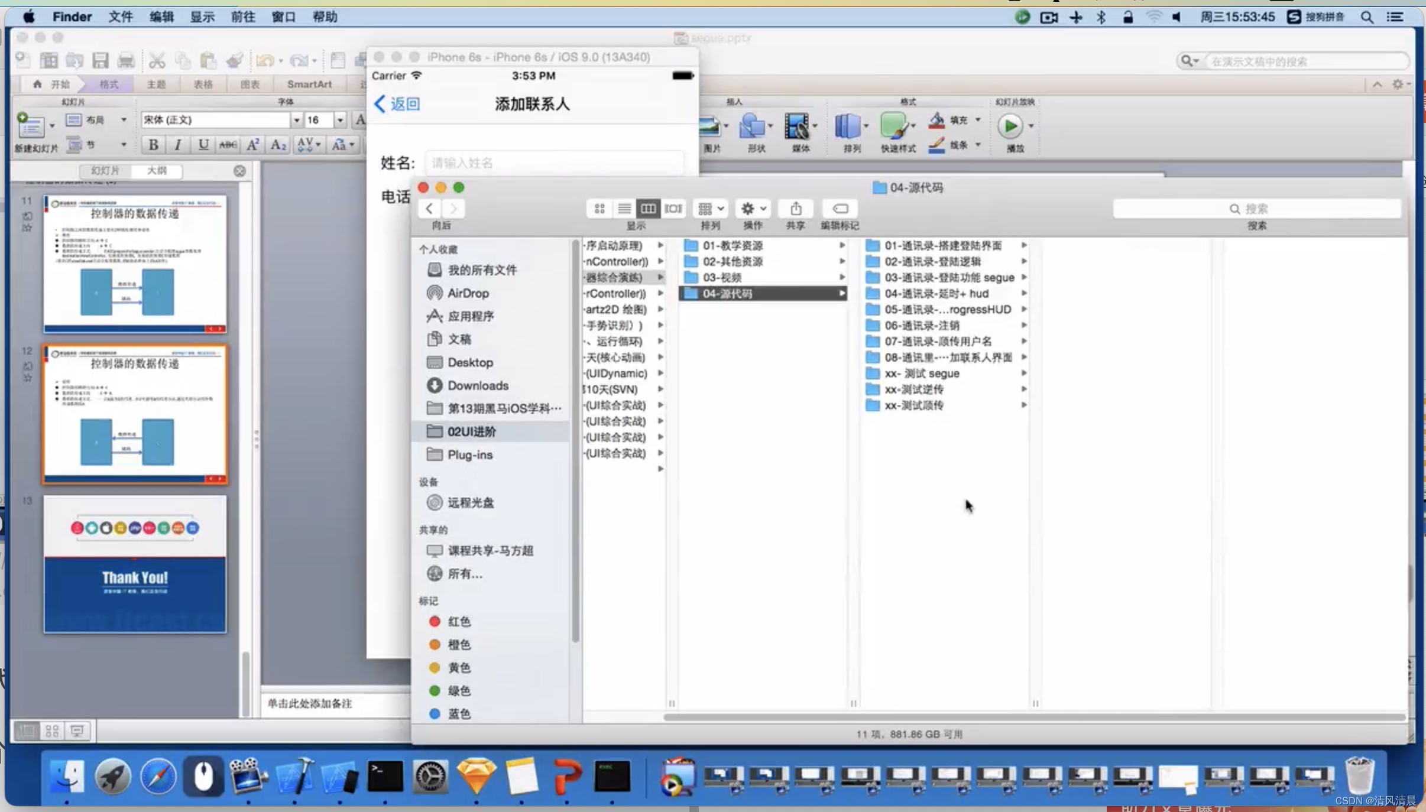Screen dimensions: 1426x812
Task: Insert 形状 shape from ribbon
Action: click(756, 132)
